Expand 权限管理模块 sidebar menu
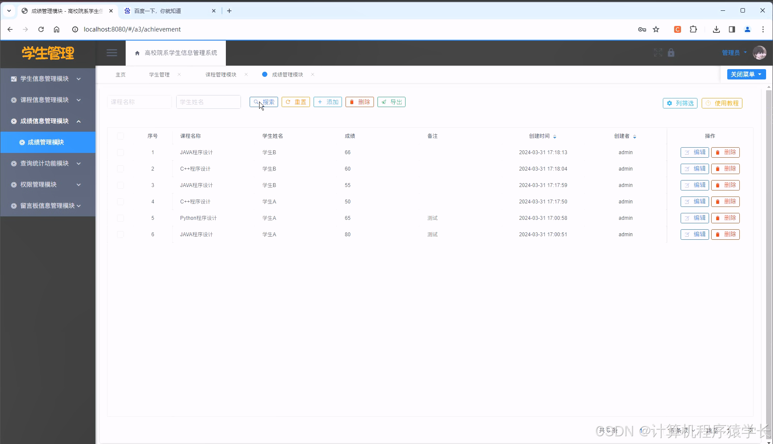Viewport: 773px width, 444px height. [48, 184]
